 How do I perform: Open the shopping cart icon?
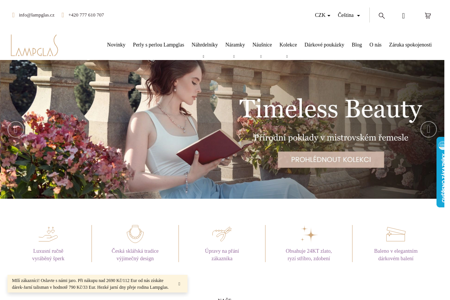click(428, 16)
